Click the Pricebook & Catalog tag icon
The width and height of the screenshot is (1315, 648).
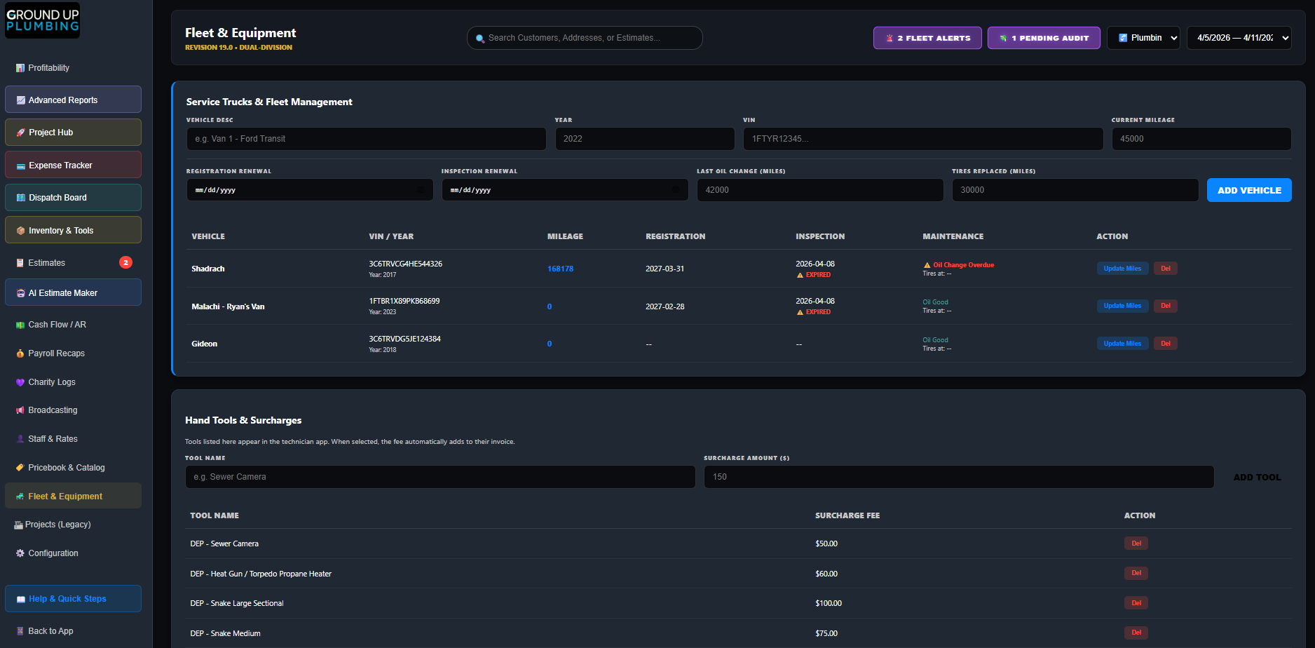(20, 468)
